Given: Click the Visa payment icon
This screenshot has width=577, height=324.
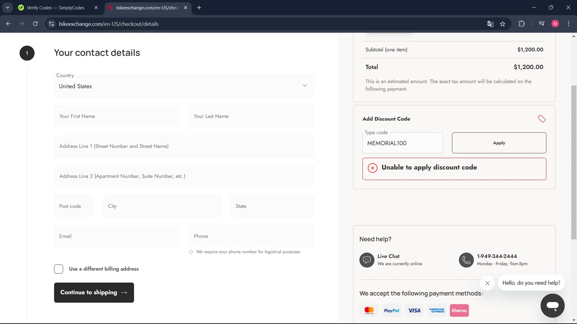Looking at the screenshot, I should (414, 311).
